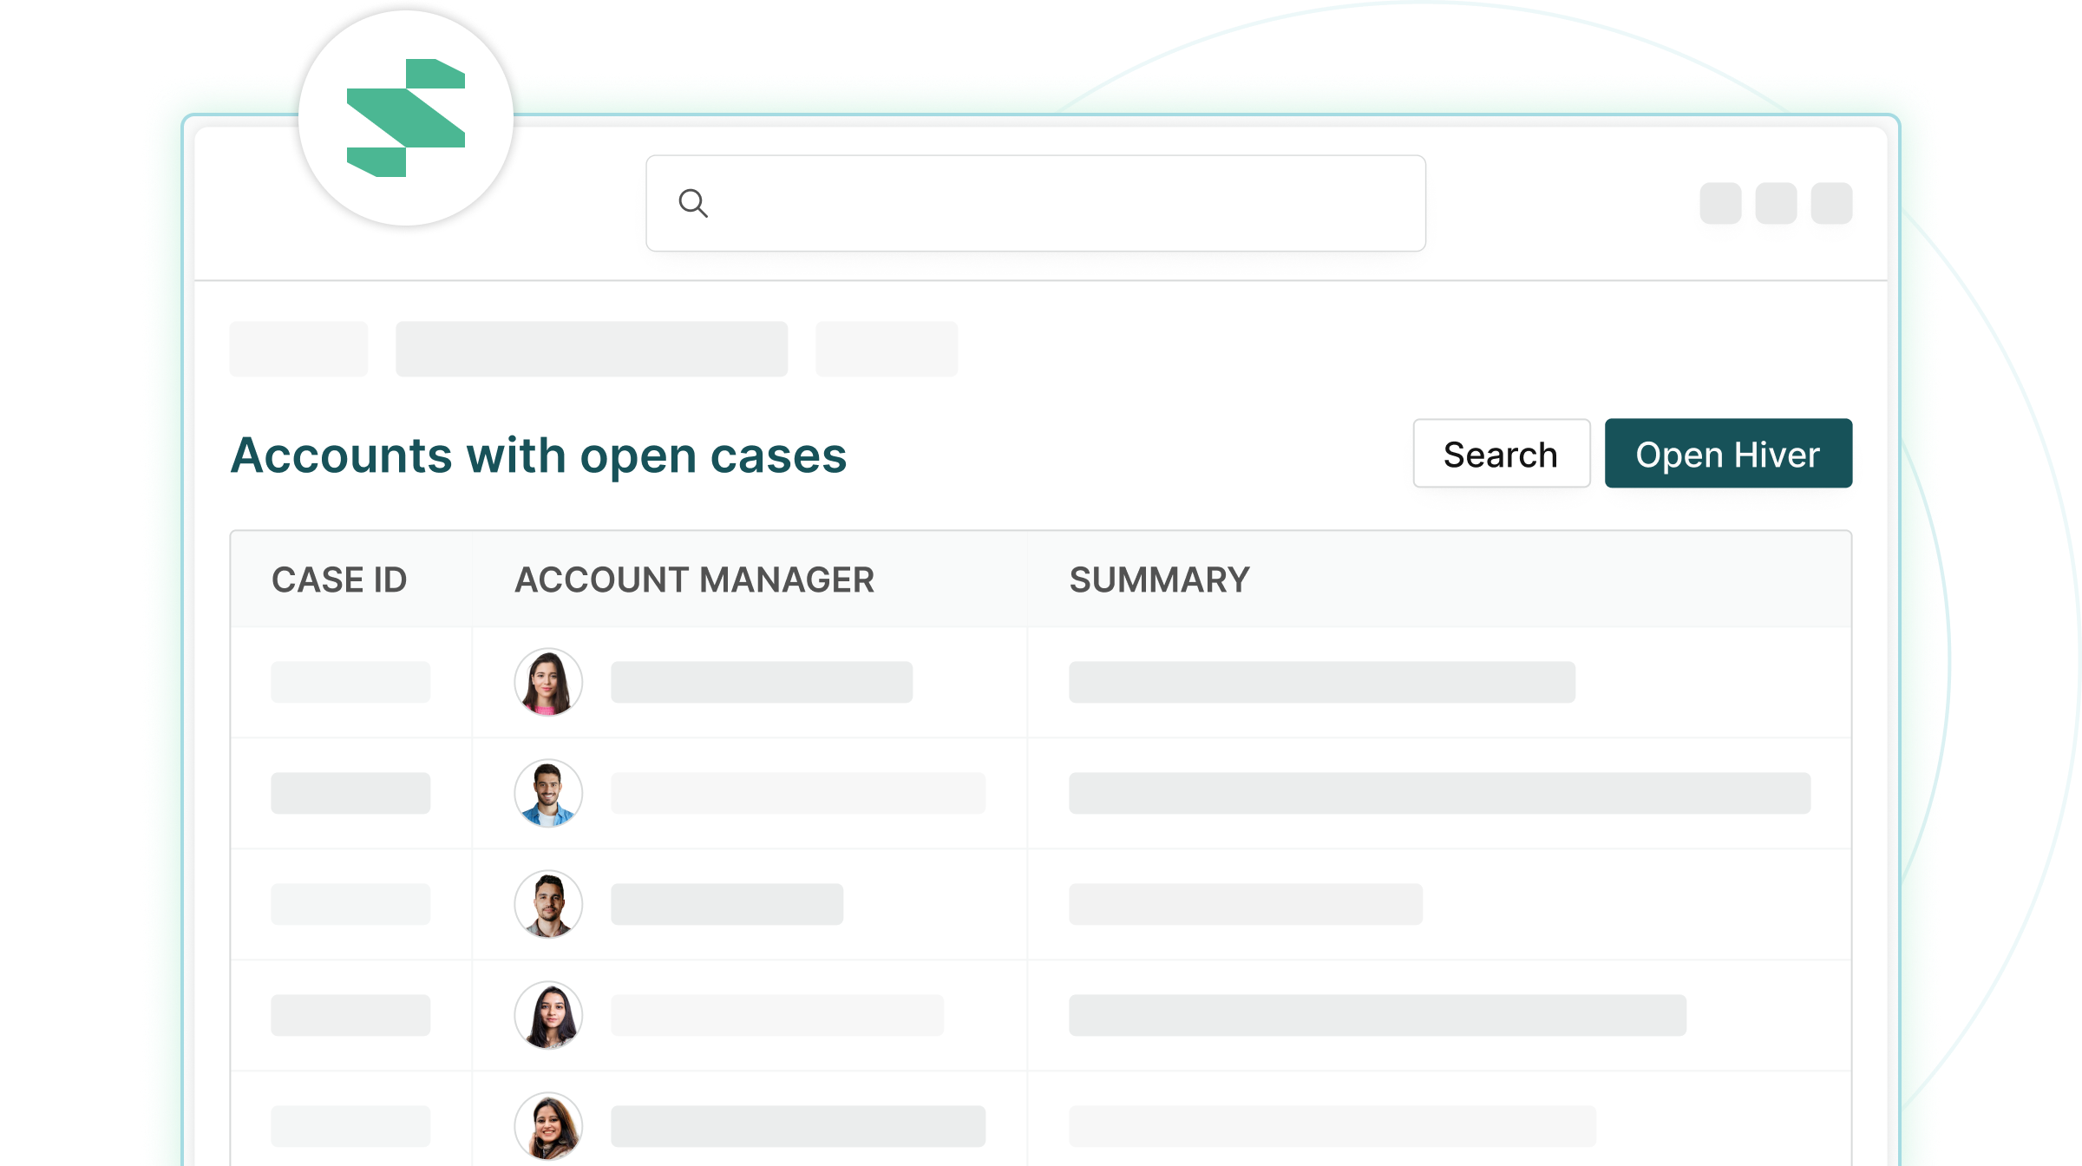This screenshot has width=2082, height=1166.
Task: Select the fourth account manager avatar
Action: [548, 1015]
